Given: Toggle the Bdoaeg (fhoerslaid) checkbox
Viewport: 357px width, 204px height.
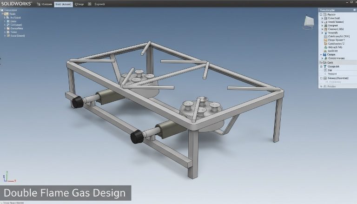Looking at the screenshot, I should point(322,78).
